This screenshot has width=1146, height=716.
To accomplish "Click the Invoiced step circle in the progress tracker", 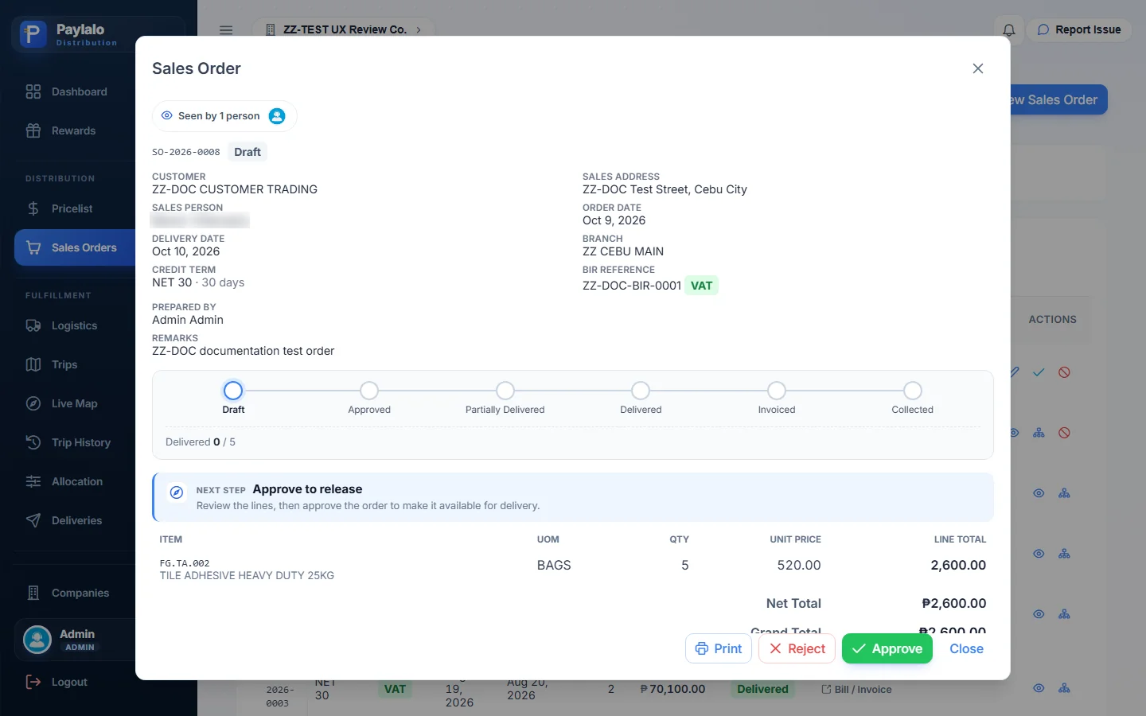I will tap(777, 391).
